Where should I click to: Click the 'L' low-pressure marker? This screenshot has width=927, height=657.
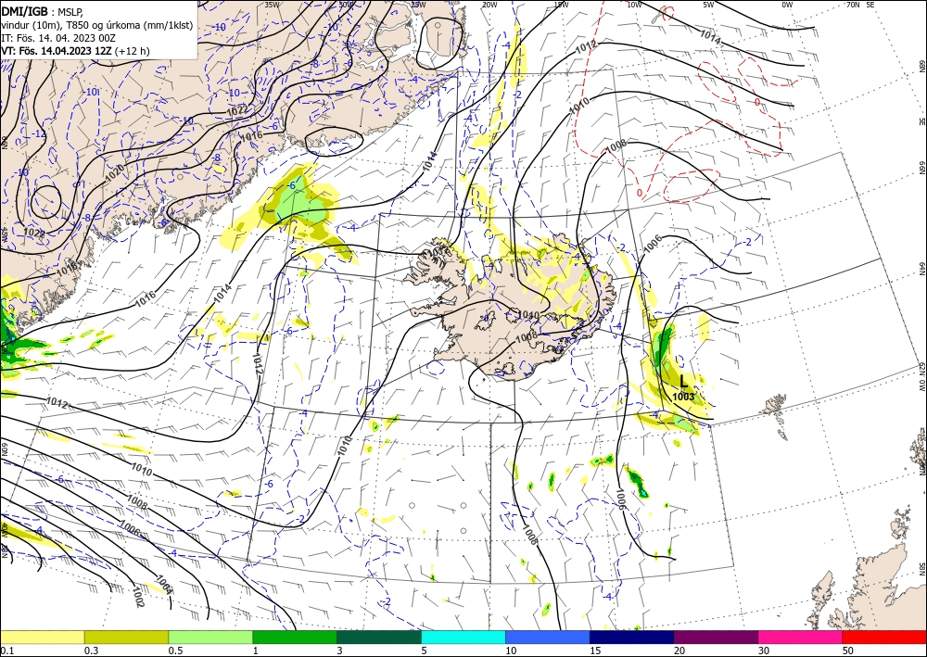tap(684, 382)
